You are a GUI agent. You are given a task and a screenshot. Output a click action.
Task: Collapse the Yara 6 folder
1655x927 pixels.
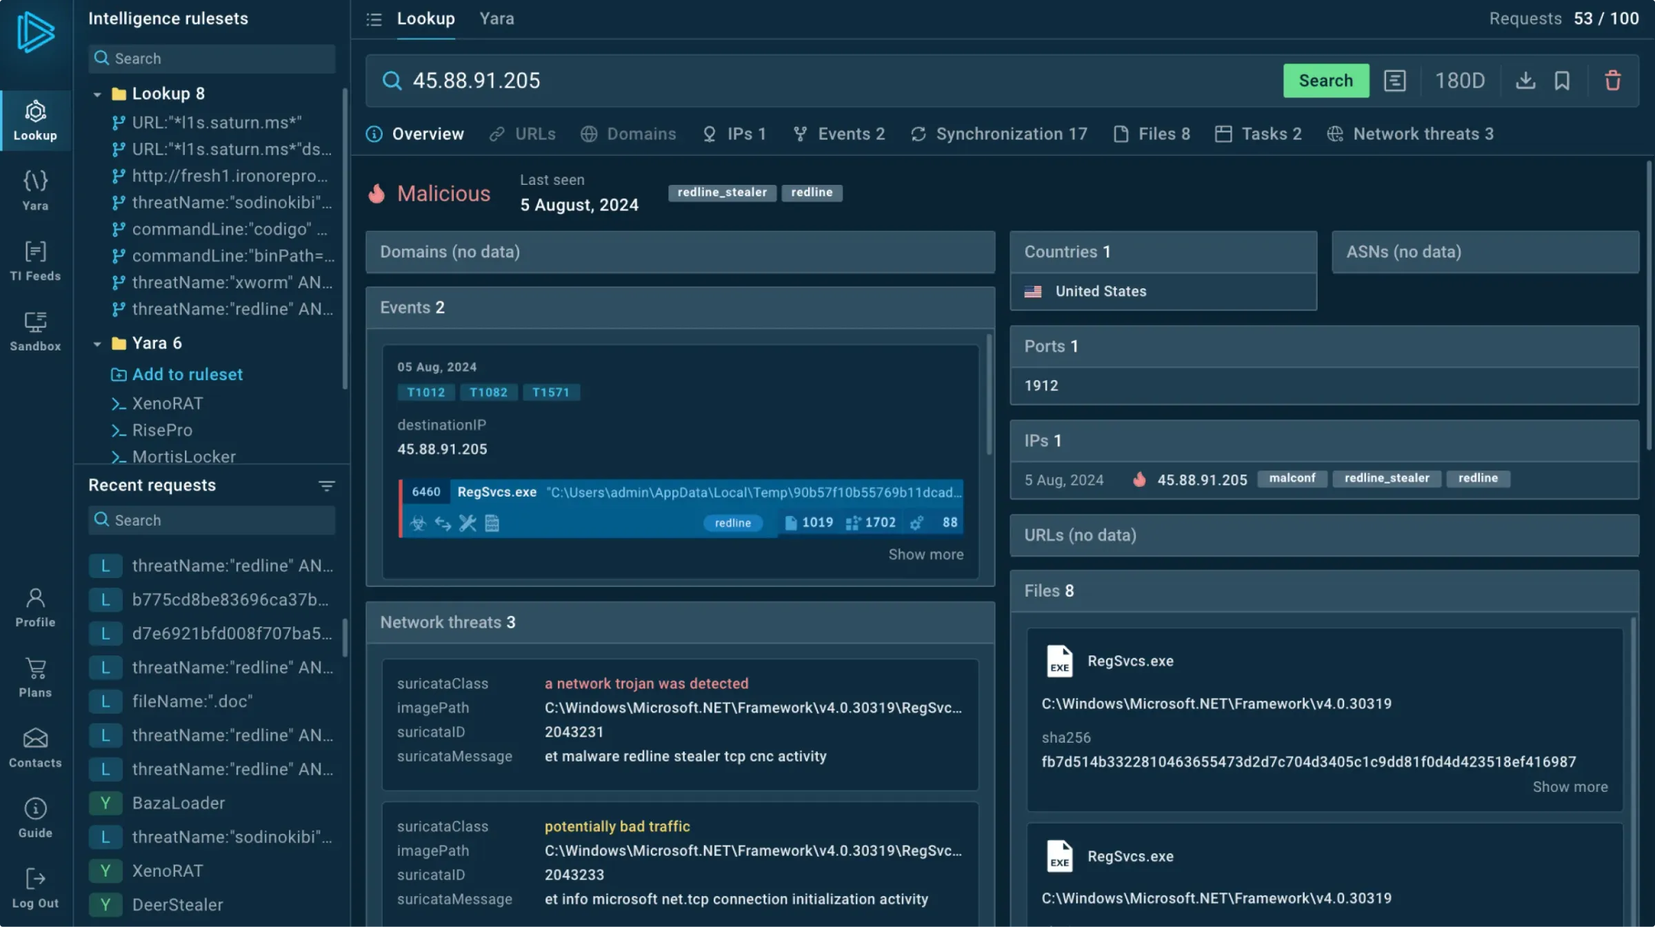click(97, 343)
